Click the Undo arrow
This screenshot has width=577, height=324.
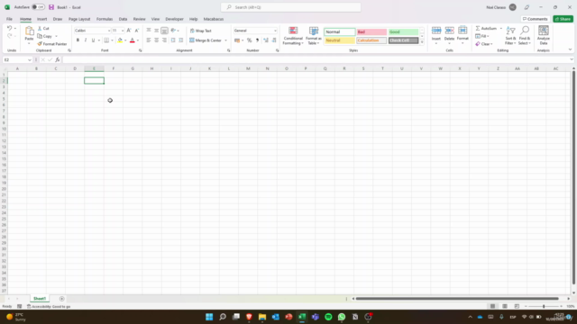[9, 28]
